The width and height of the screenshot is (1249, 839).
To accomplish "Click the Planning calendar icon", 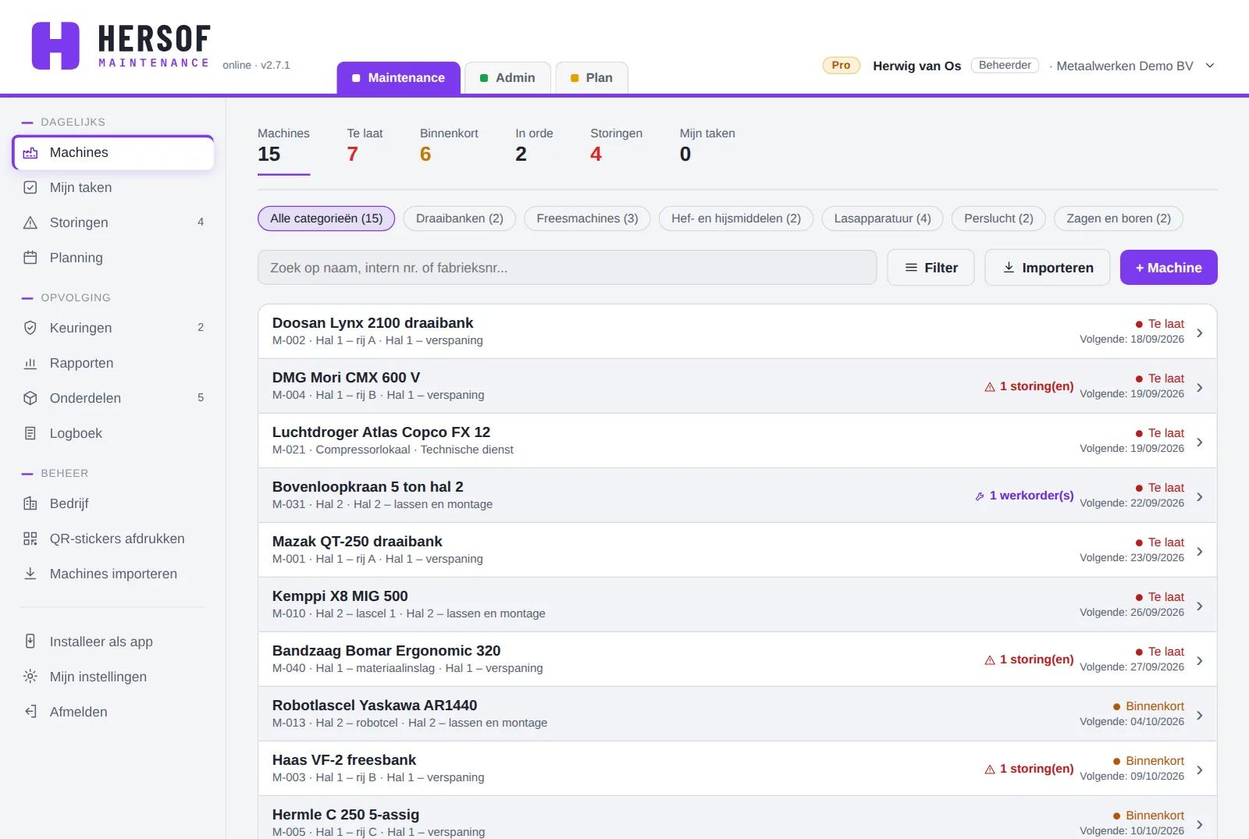I will pyautogui.click(x=30, y=258).
